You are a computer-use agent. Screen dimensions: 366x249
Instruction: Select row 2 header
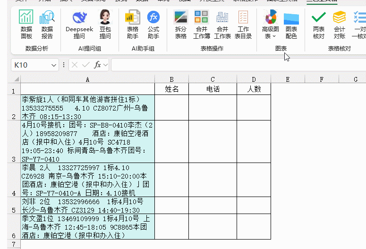[14, 108]
